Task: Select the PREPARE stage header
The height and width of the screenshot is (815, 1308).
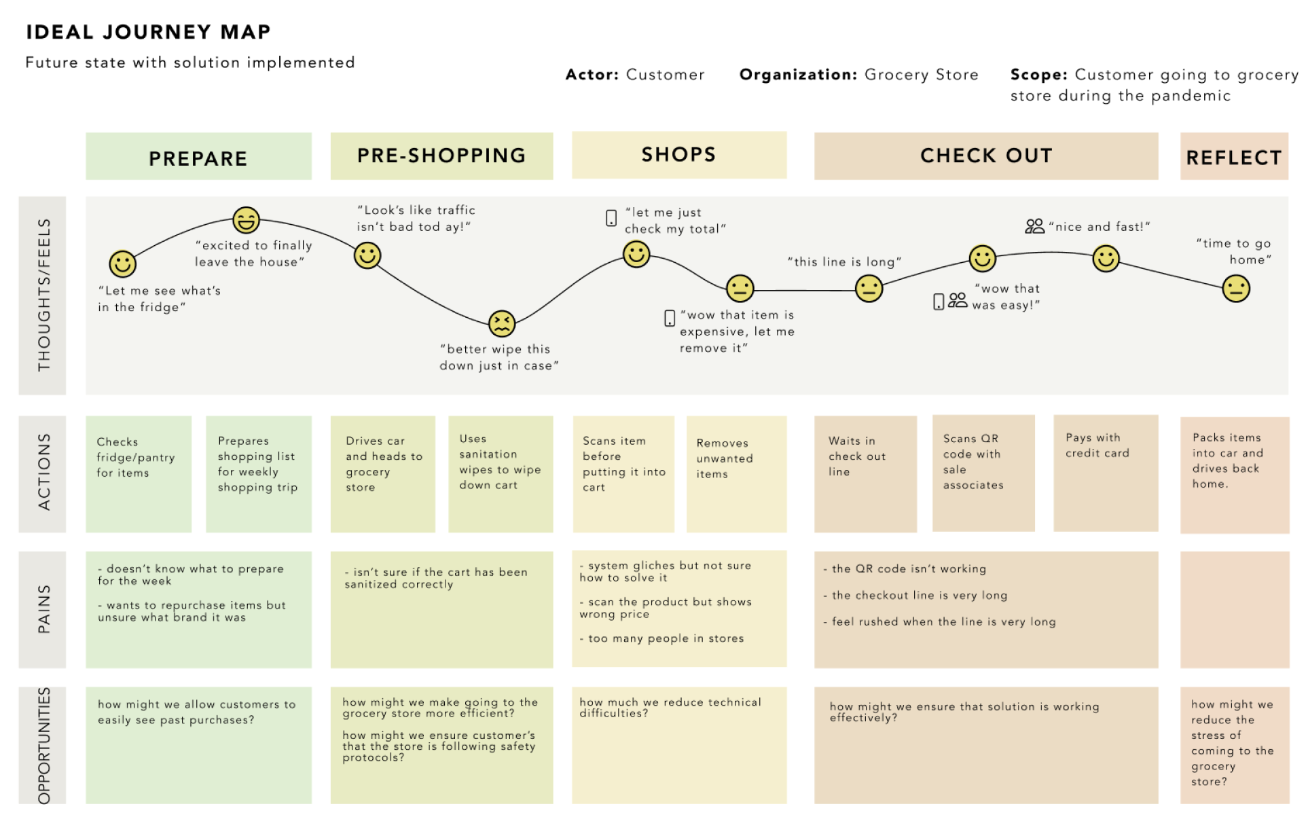Action: coord(198,157)
